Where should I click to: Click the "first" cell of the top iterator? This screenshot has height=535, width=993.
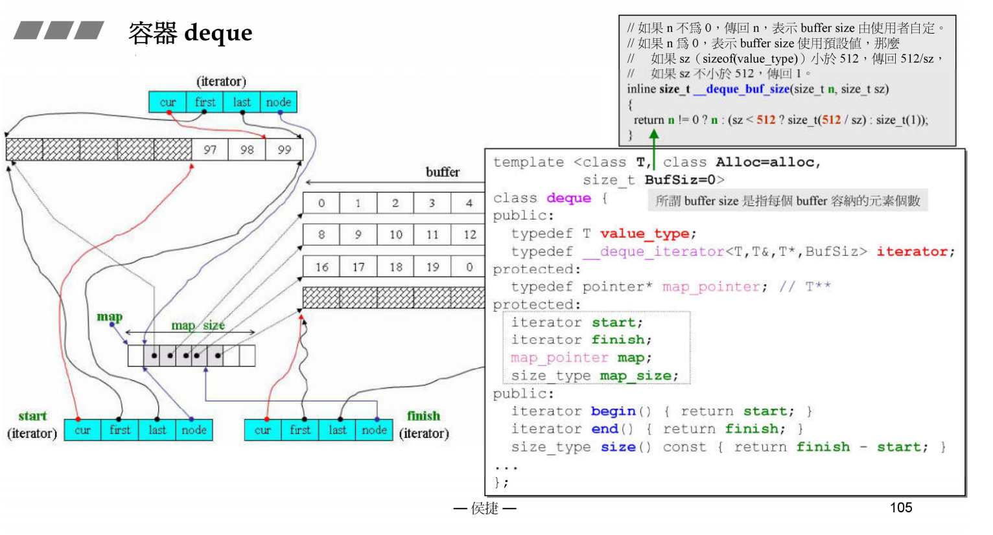click(205, 102)
